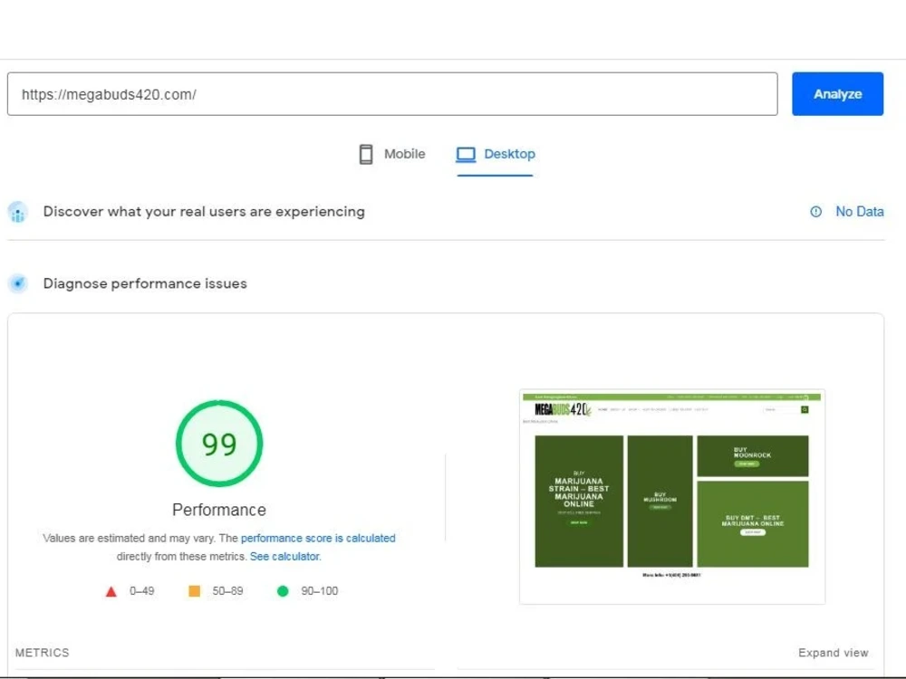Click the green circle 90–100 legend icon
The image size is (906, 679).
click(x=283, y=591)
